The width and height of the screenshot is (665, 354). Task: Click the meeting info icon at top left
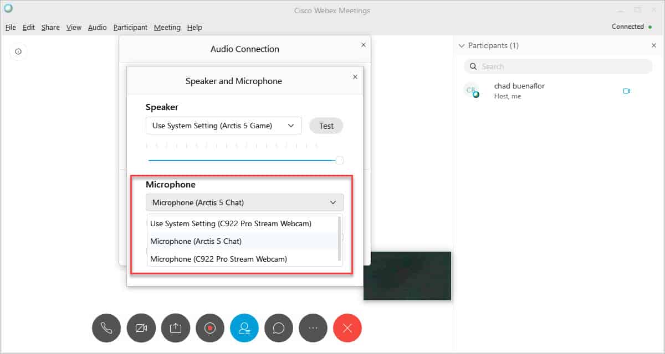click(18, 51)
